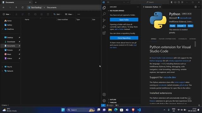
Task: Go back in File Explorer
Action: click(3, 8)
